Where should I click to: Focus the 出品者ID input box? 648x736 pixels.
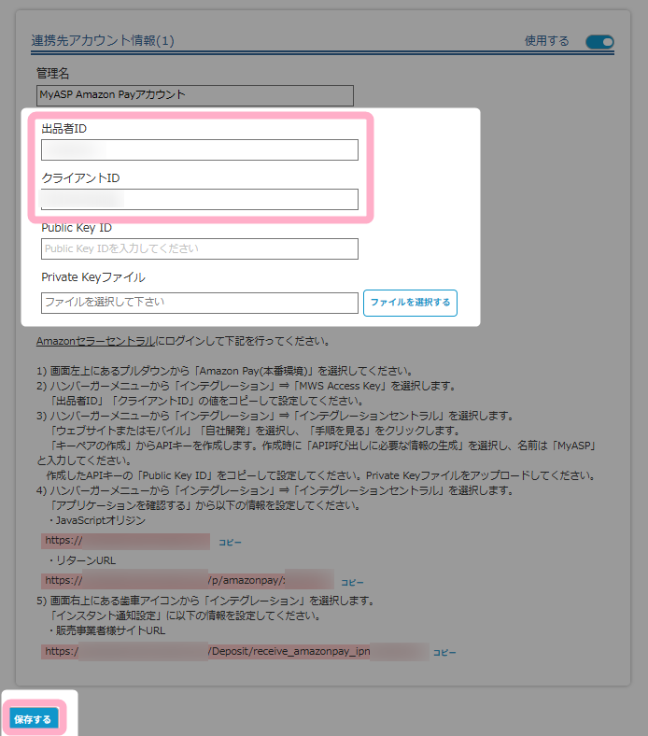[200, 149]
